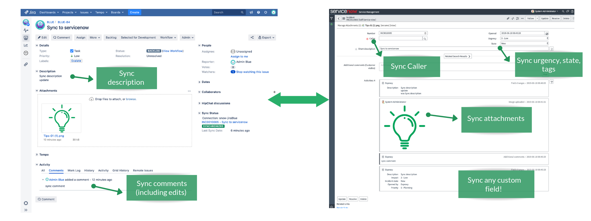This screenshot has height=221, width=591.
Task: Open ServiceNow activity stream pulse icon
Action: click(513, 18)
